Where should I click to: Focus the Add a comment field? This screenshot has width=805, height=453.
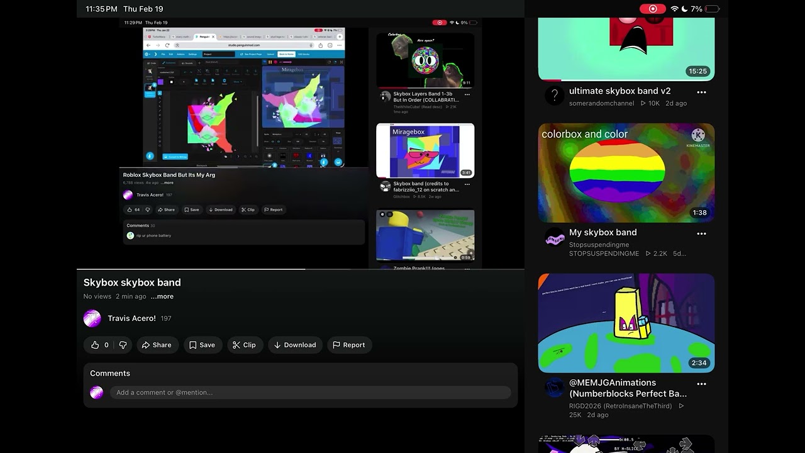click(310, 393)
